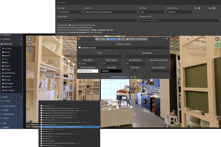The height and width of the screenshot is (147, 221).
Task: Expand the Collected Data sidebar section
Action: tap(11, 114)
